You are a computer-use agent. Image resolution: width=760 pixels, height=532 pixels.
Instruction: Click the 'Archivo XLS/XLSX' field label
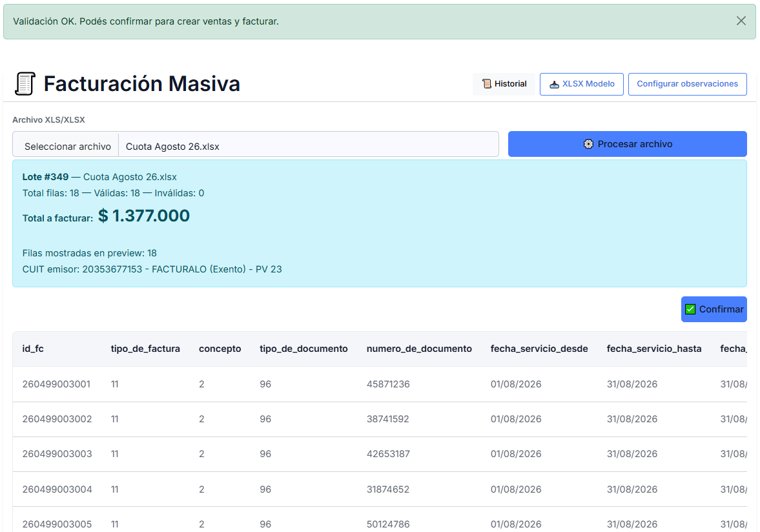tap(48, 119)
